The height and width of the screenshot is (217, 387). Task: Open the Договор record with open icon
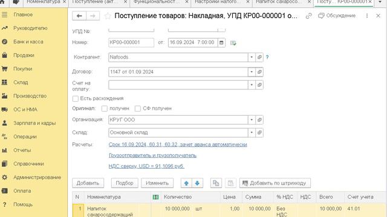(x=259, y=72)
